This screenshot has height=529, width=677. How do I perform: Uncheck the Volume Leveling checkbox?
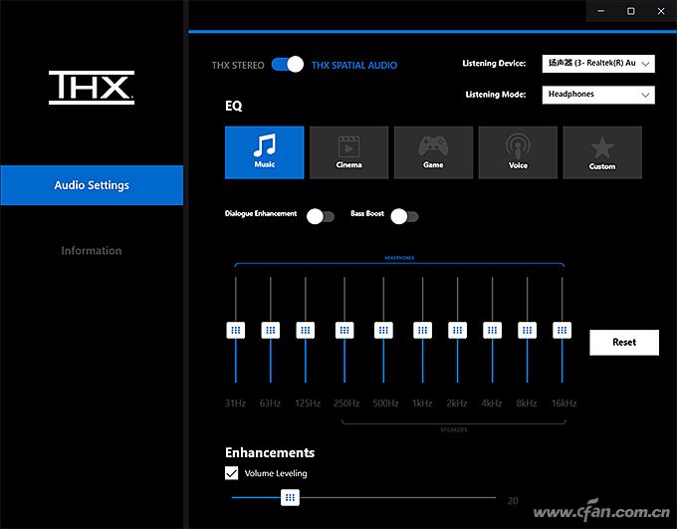click(x=231, y=473)
